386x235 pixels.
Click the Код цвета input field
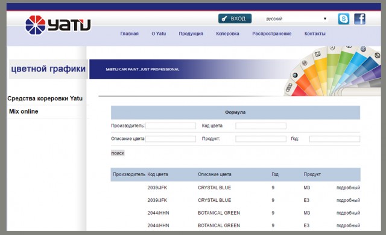[x=261, y=126]
